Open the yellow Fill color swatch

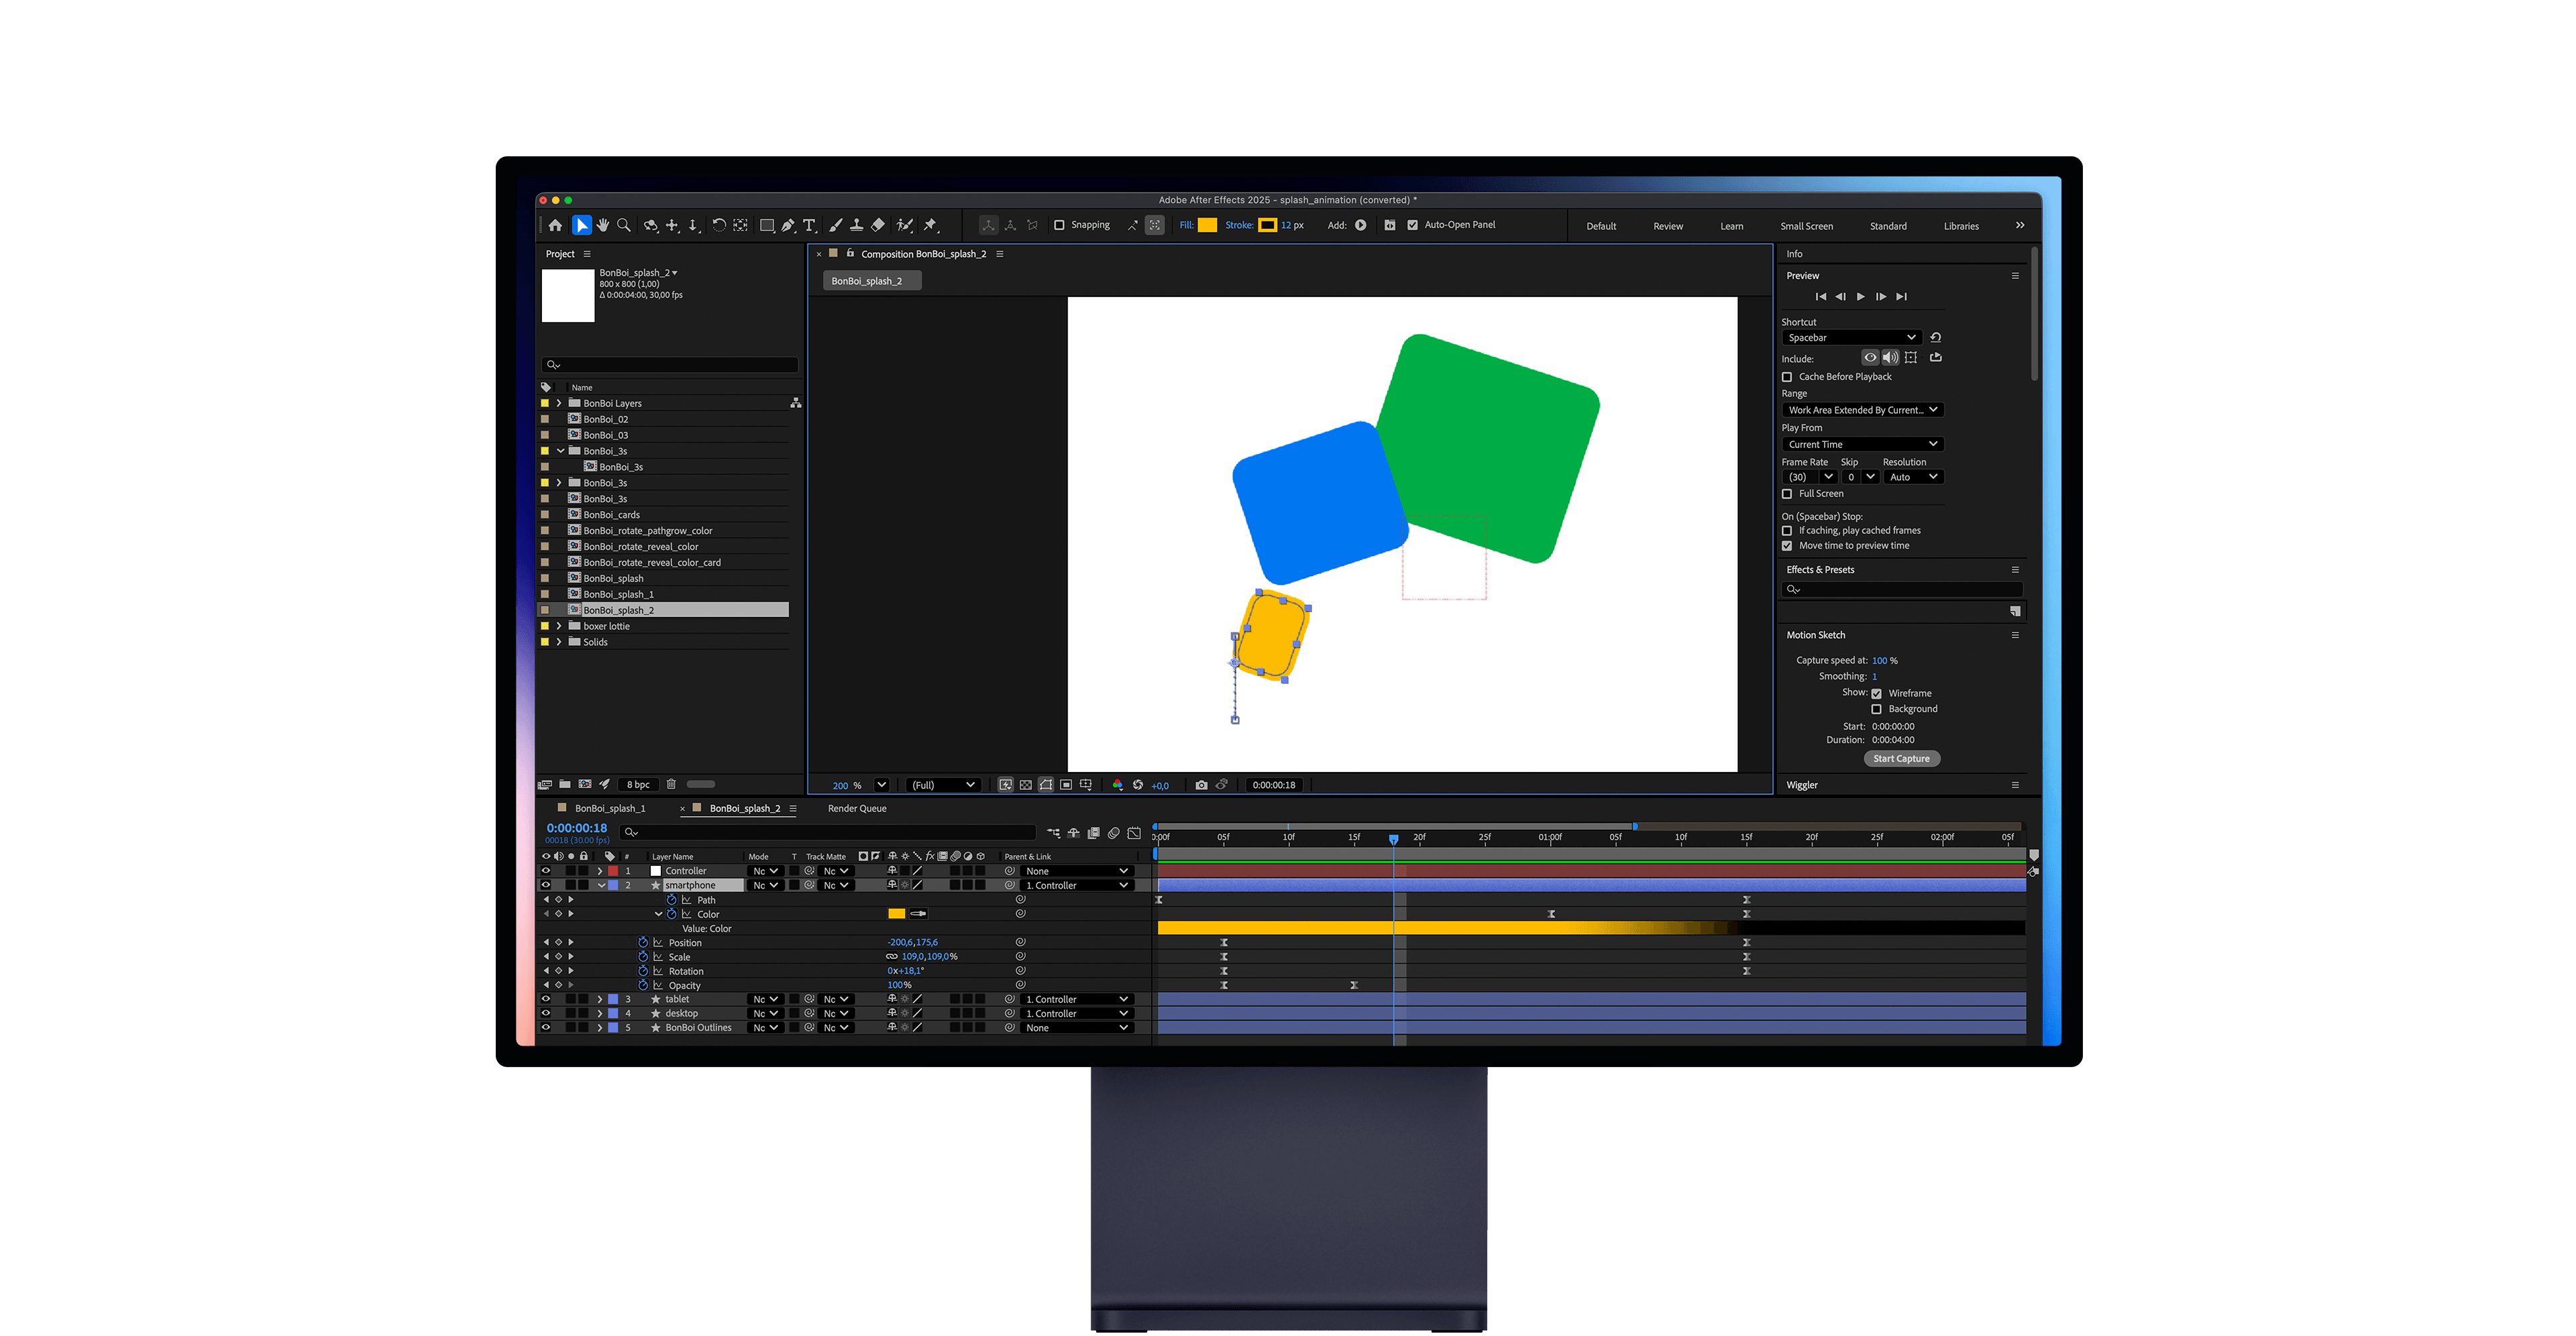[1207, 225]
